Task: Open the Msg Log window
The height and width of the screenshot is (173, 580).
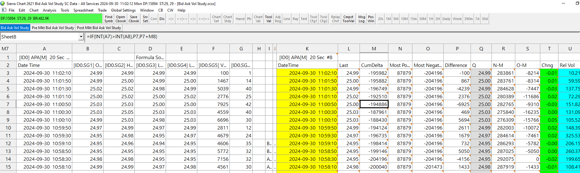Action: [x=361, y=19]
